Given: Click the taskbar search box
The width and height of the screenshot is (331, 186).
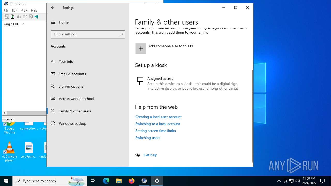Looking at the screenshot, I should tap(50, 181).
